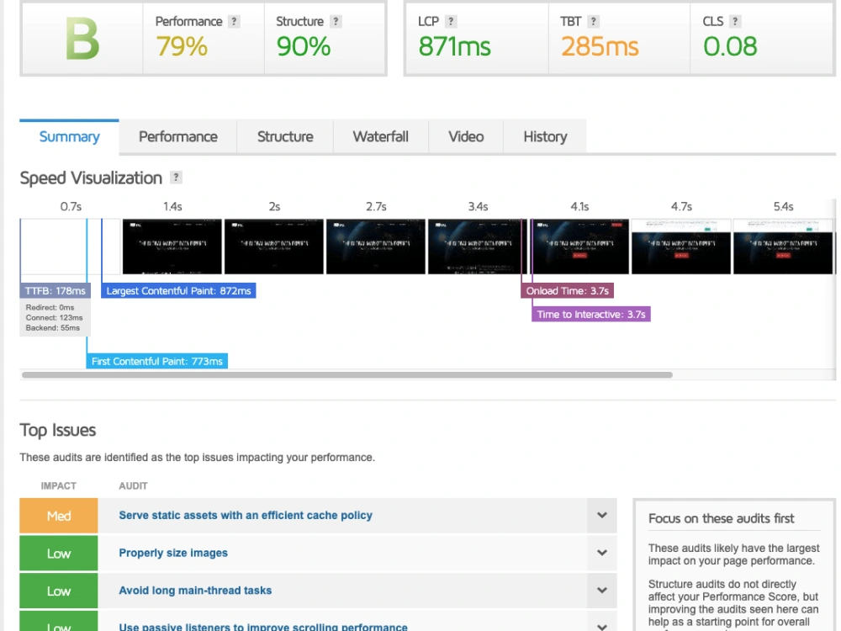Switch to the Performance tab
This screenshot has width=841, height=631.
178,137
